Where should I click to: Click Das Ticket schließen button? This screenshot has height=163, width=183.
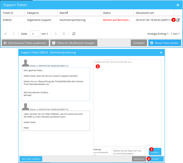(x=31, y=159)
